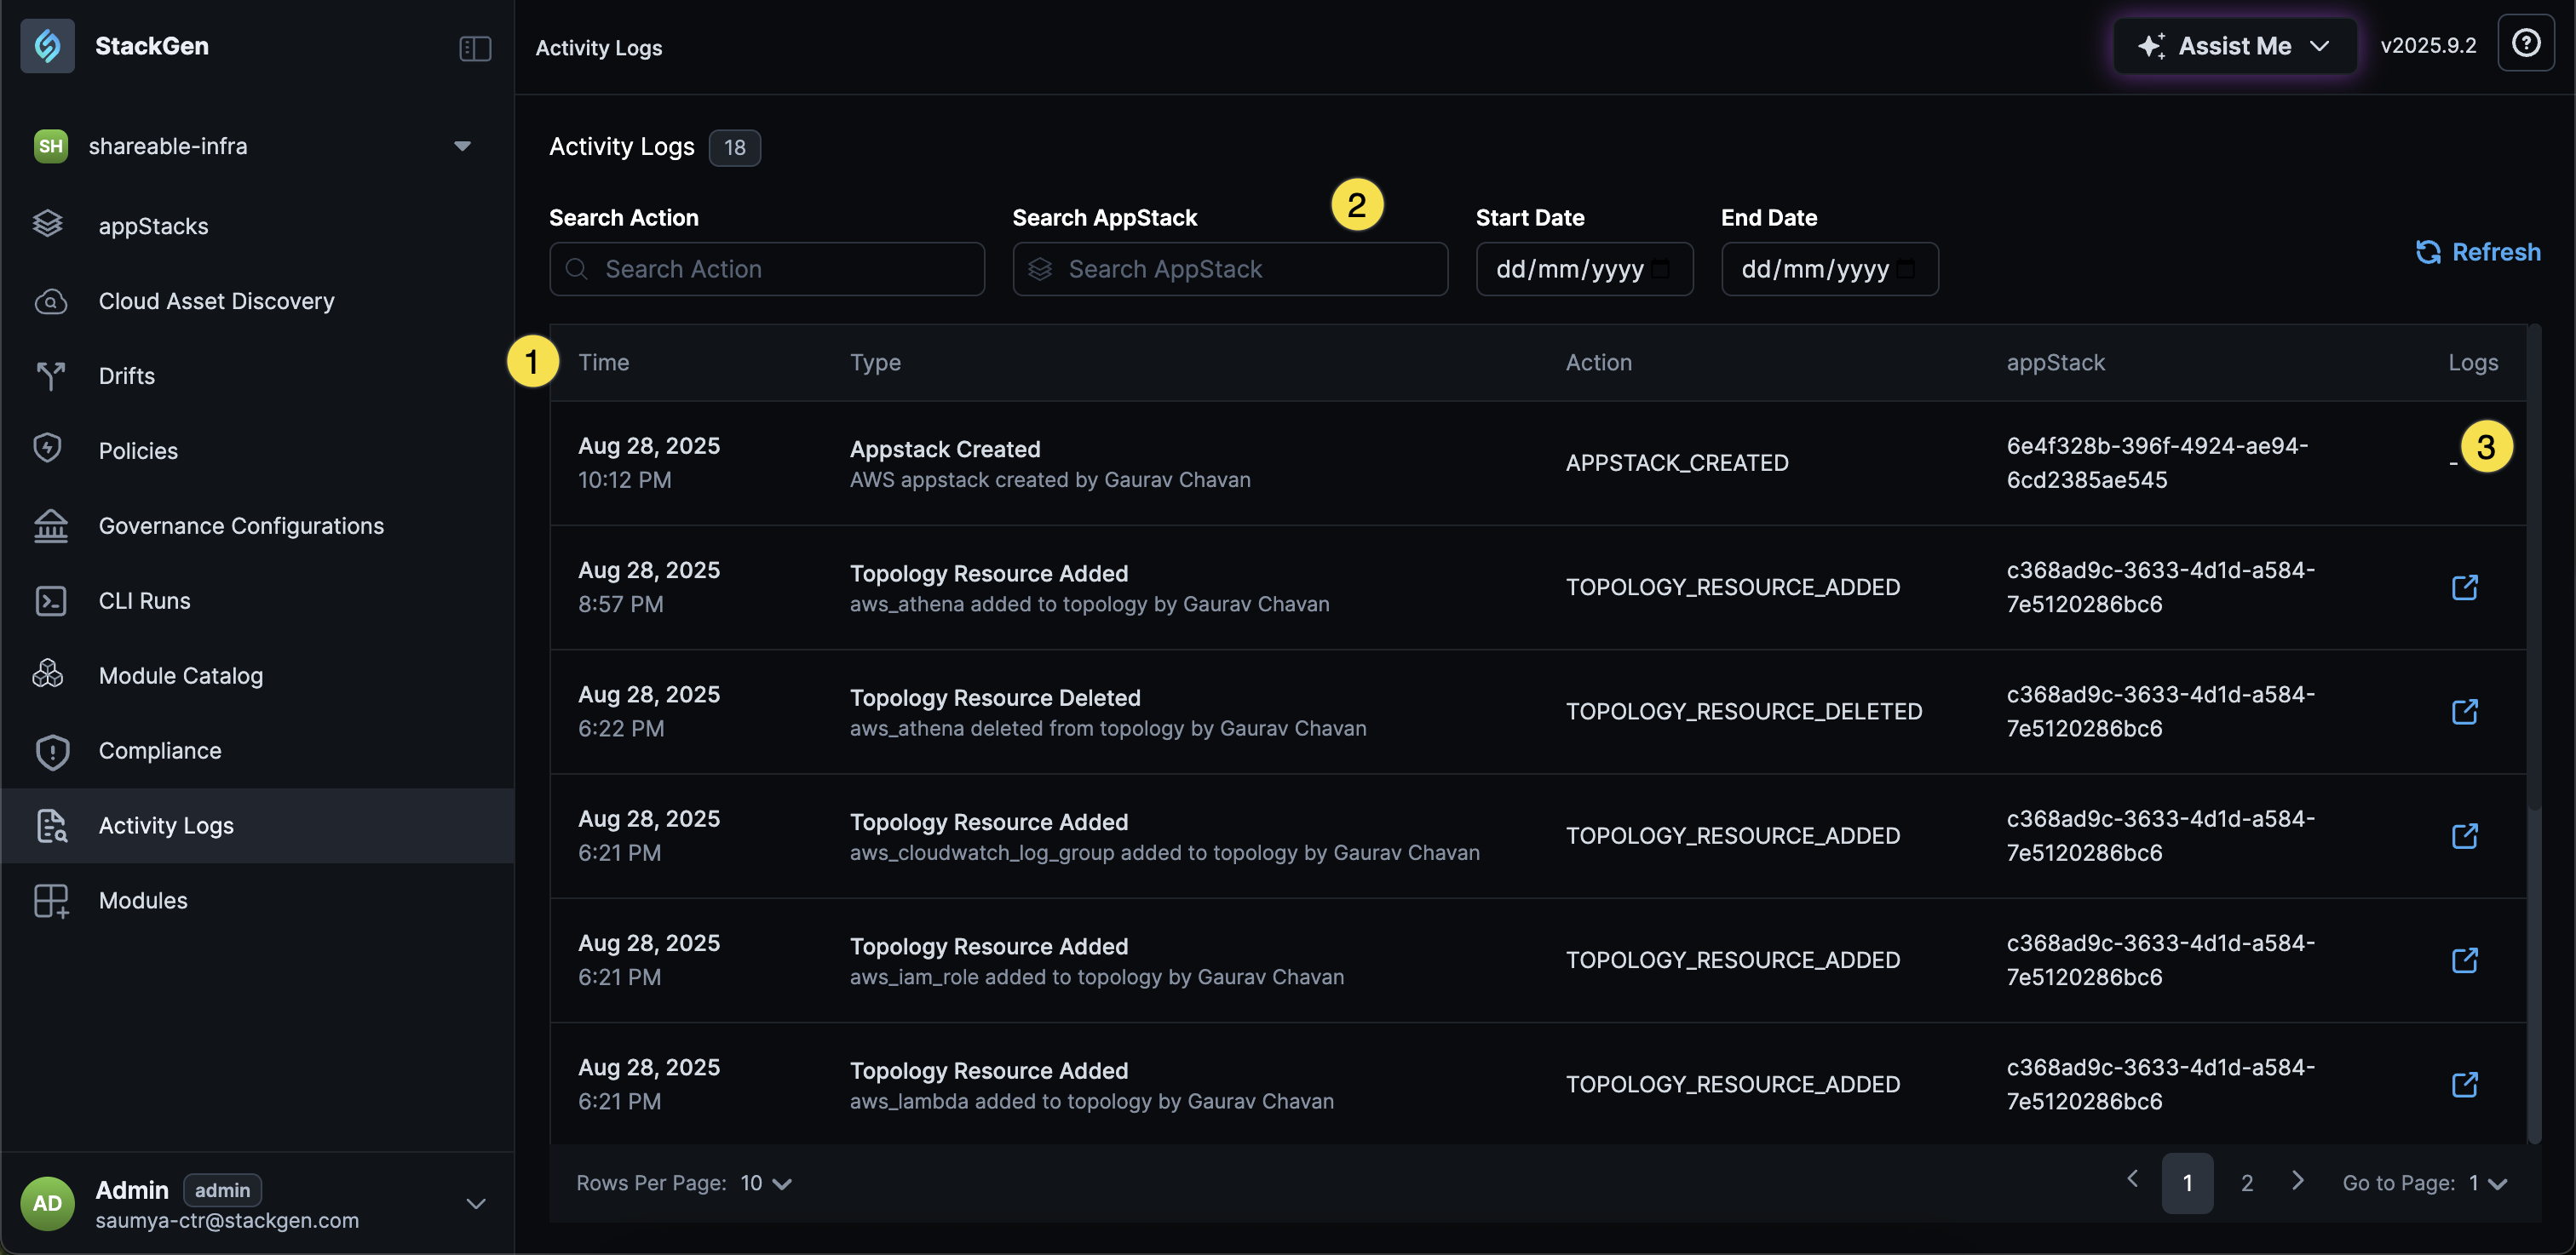Go to previous page arrow
Image resolution: width=2576 pixels, height=1255 pixels.
click(2132, 1179)
